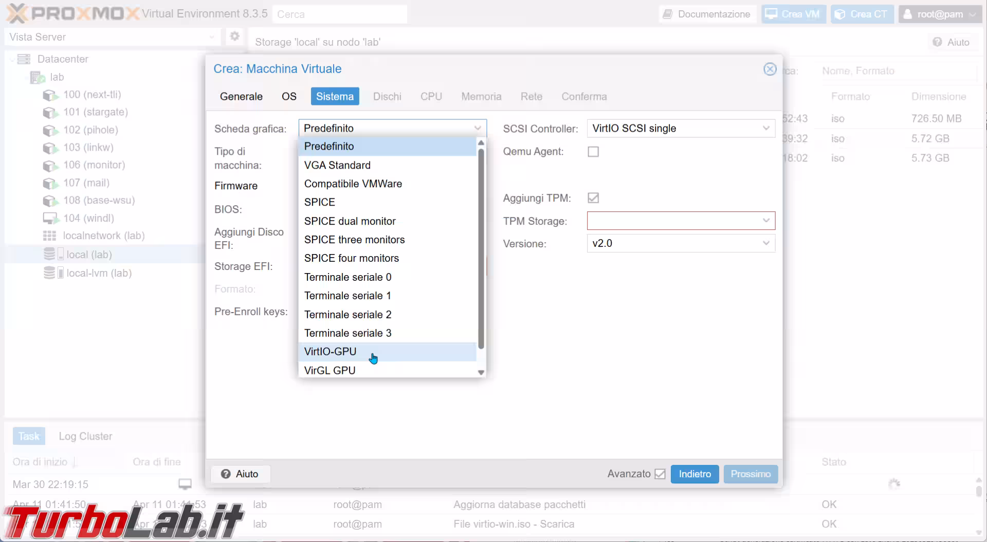This screenshot has height=542, width=987.
Task: Click the graphics dropdown list scrollbar
Action: [481, 247]
